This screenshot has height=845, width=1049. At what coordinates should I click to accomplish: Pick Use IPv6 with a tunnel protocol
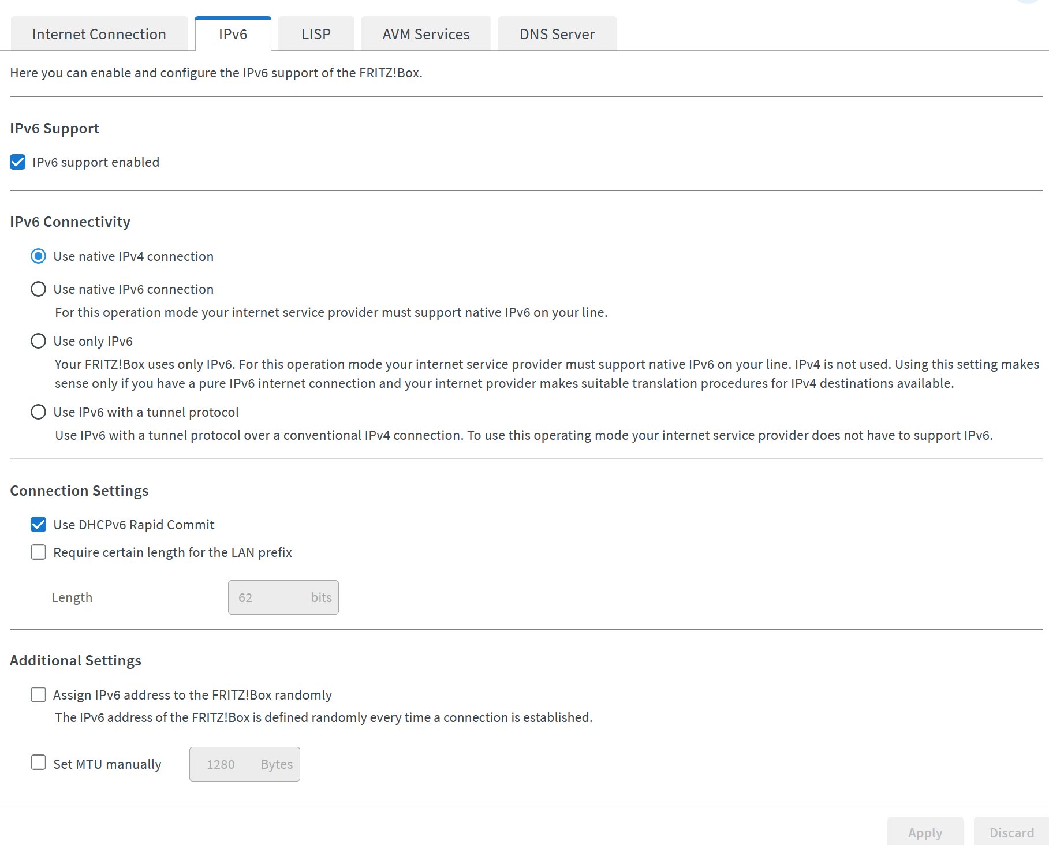39,412
